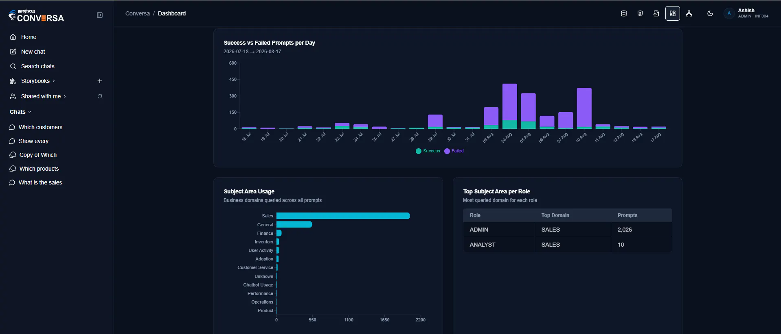Toggle the Success legend item
This screenshot has width=781, height=334.
pyautogui.click(x=428, y=151)
